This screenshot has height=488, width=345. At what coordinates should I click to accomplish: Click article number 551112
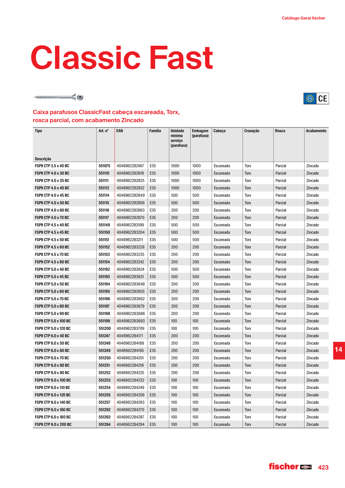104,188
